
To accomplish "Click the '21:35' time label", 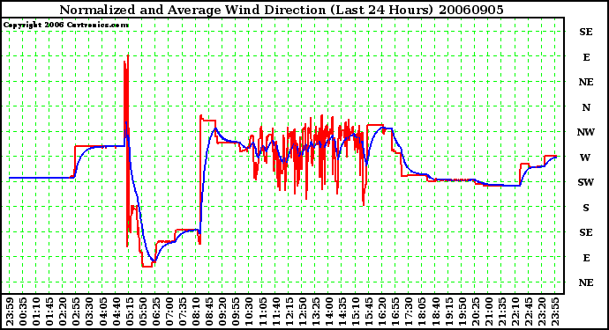I will point(502,312).
